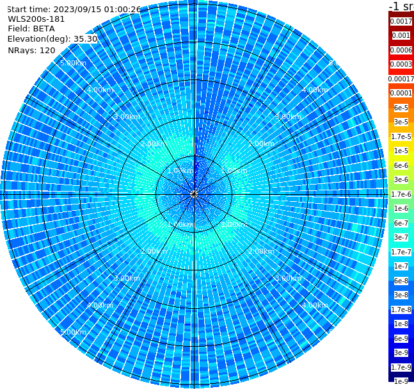Image resolution: width=414 pixels, height=389 pixels.
Task: Select the 6e-6 colorbar tick
Action: (x=401, y=165)
